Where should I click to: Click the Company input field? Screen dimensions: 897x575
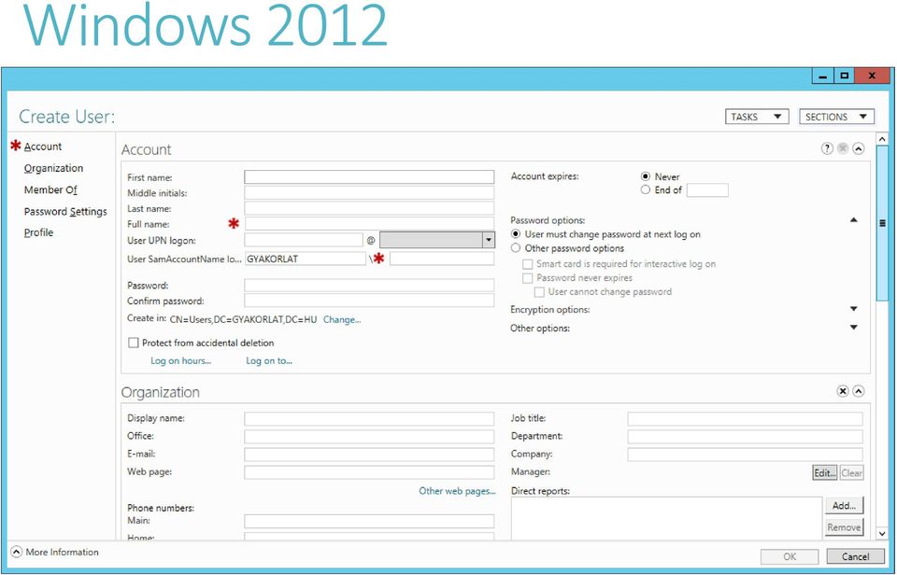coord(745,455)
